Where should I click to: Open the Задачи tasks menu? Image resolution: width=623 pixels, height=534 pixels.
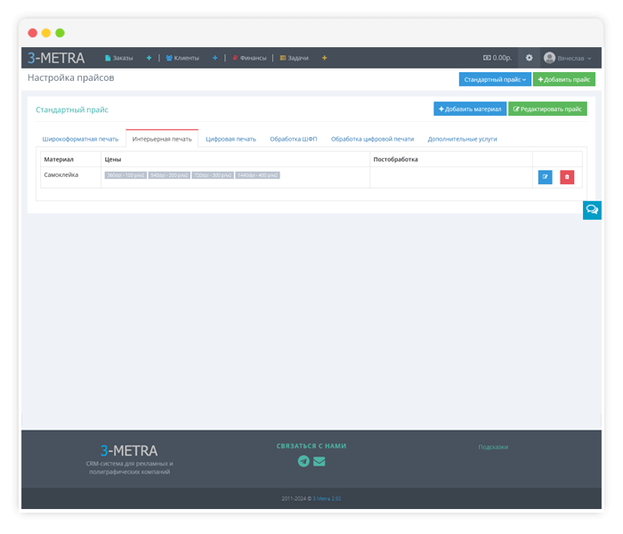pyautogui.click(x=294, y=58)
